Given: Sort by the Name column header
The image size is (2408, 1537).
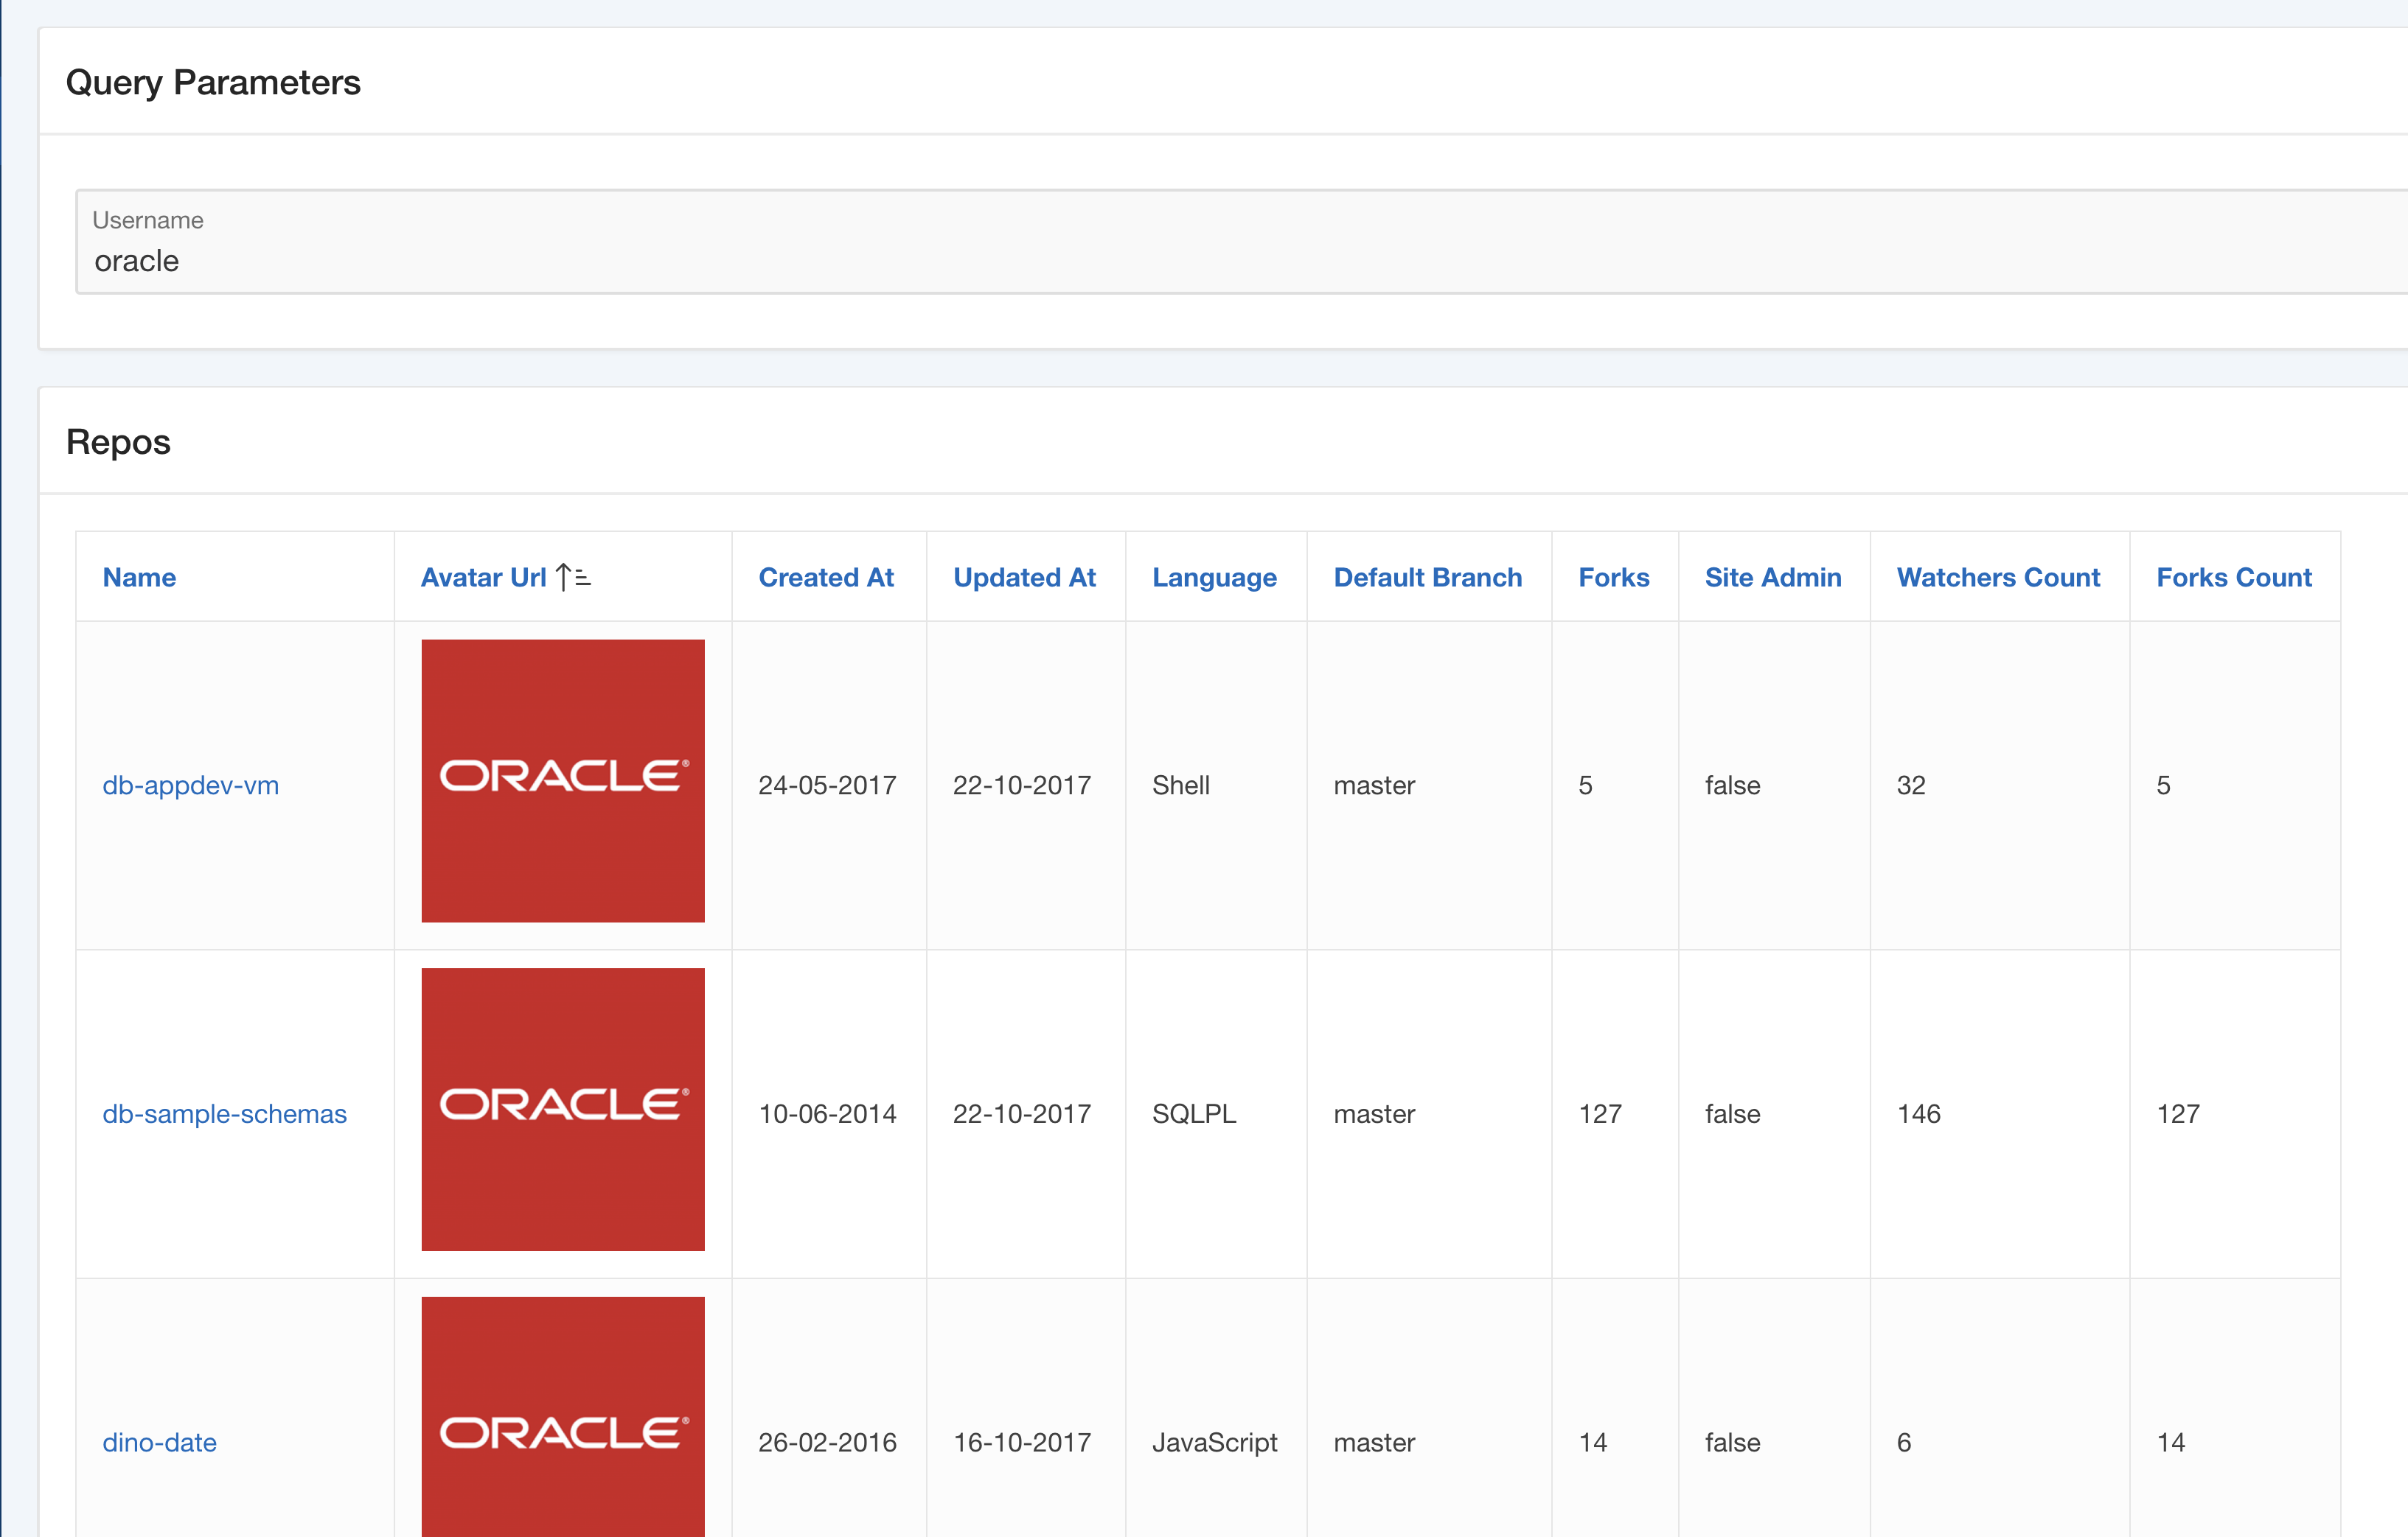Looking at the screenshot, I should coord(139,578).
